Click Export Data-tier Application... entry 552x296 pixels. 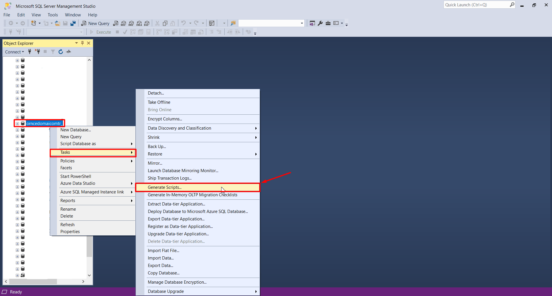tap(176, 219)
